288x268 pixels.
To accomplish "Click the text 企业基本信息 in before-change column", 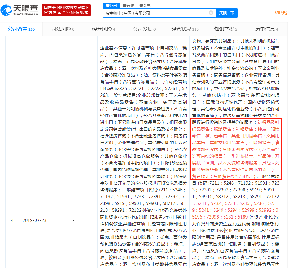I will (113, 48).
